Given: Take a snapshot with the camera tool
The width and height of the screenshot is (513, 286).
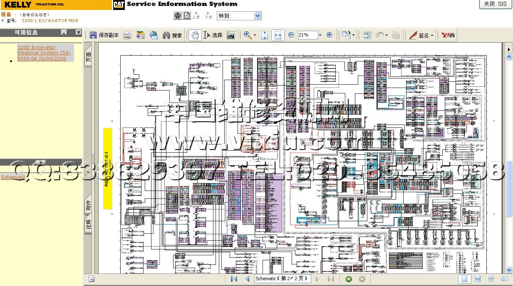Looking at the screenshot, I should tap(231, 35).
